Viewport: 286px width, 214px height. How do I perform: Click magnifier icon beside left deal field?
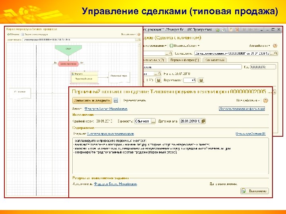click(x=170, y=53)
